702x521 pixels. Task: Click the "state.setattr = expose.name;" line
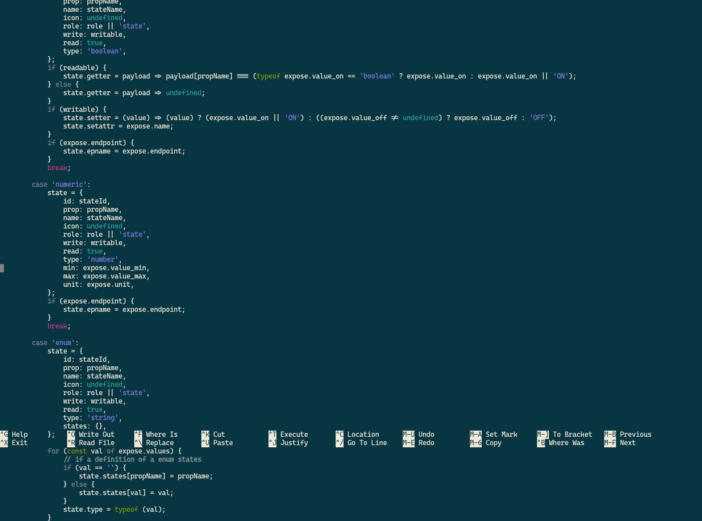(x=118, y=126)
